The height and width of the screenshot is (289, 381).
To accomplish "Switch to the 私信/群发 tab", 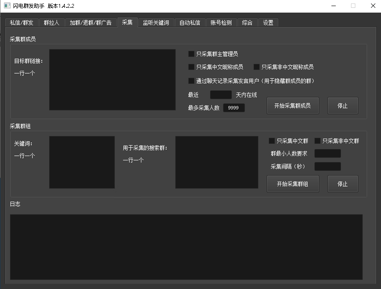I will 21,23.
